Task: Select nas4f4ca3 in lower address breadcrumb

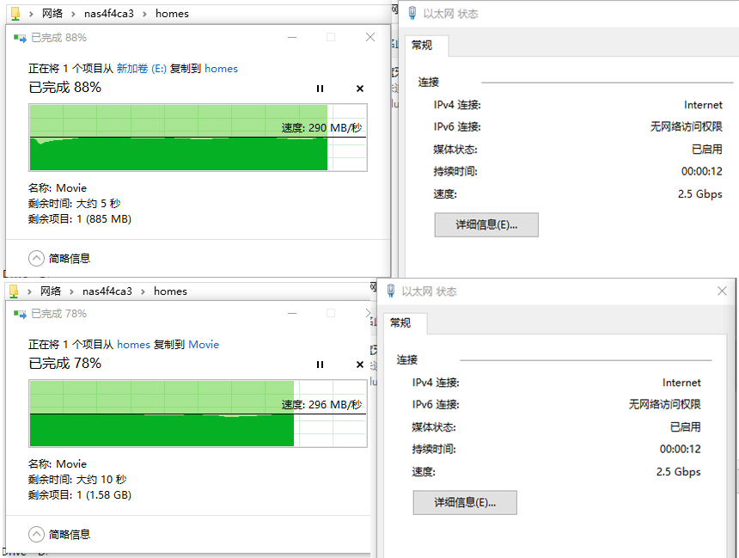Action: tap(107, 291)
